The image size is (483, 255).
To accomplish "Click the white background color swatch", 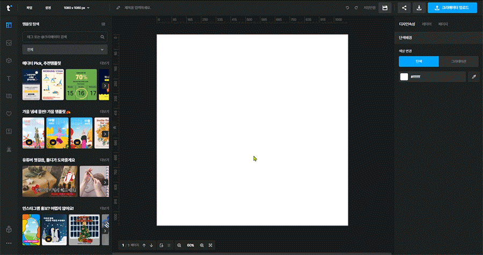I will coord(404,77).
